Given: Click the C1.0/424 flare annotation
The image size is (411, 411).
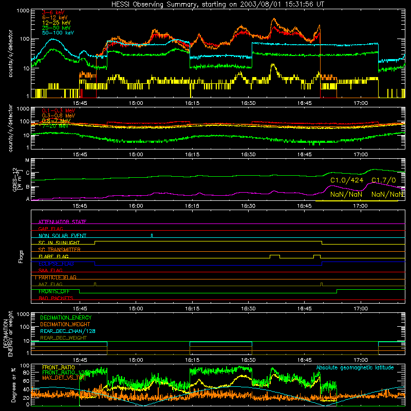Looking at the screenshot, I should 346,180.
